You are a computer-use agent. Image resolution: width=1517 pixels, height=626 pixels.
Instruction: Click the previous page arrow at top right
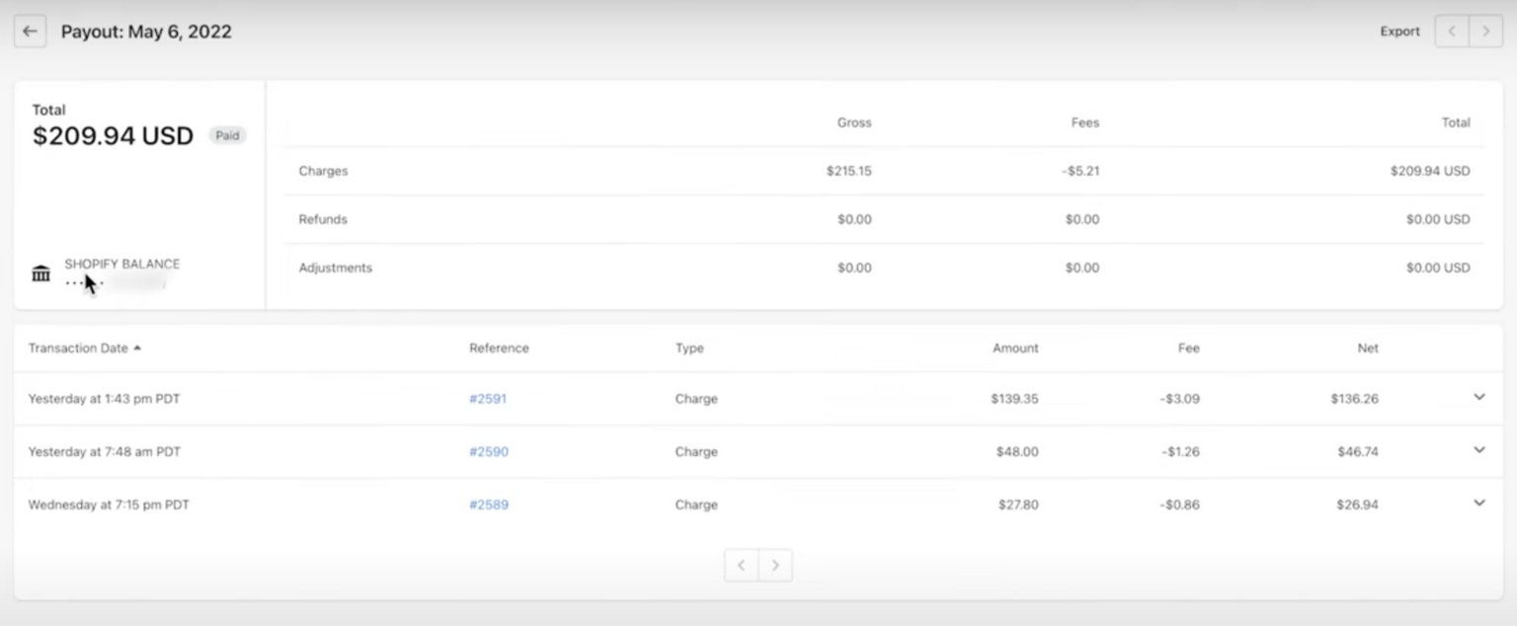(x=1451, y=31)
